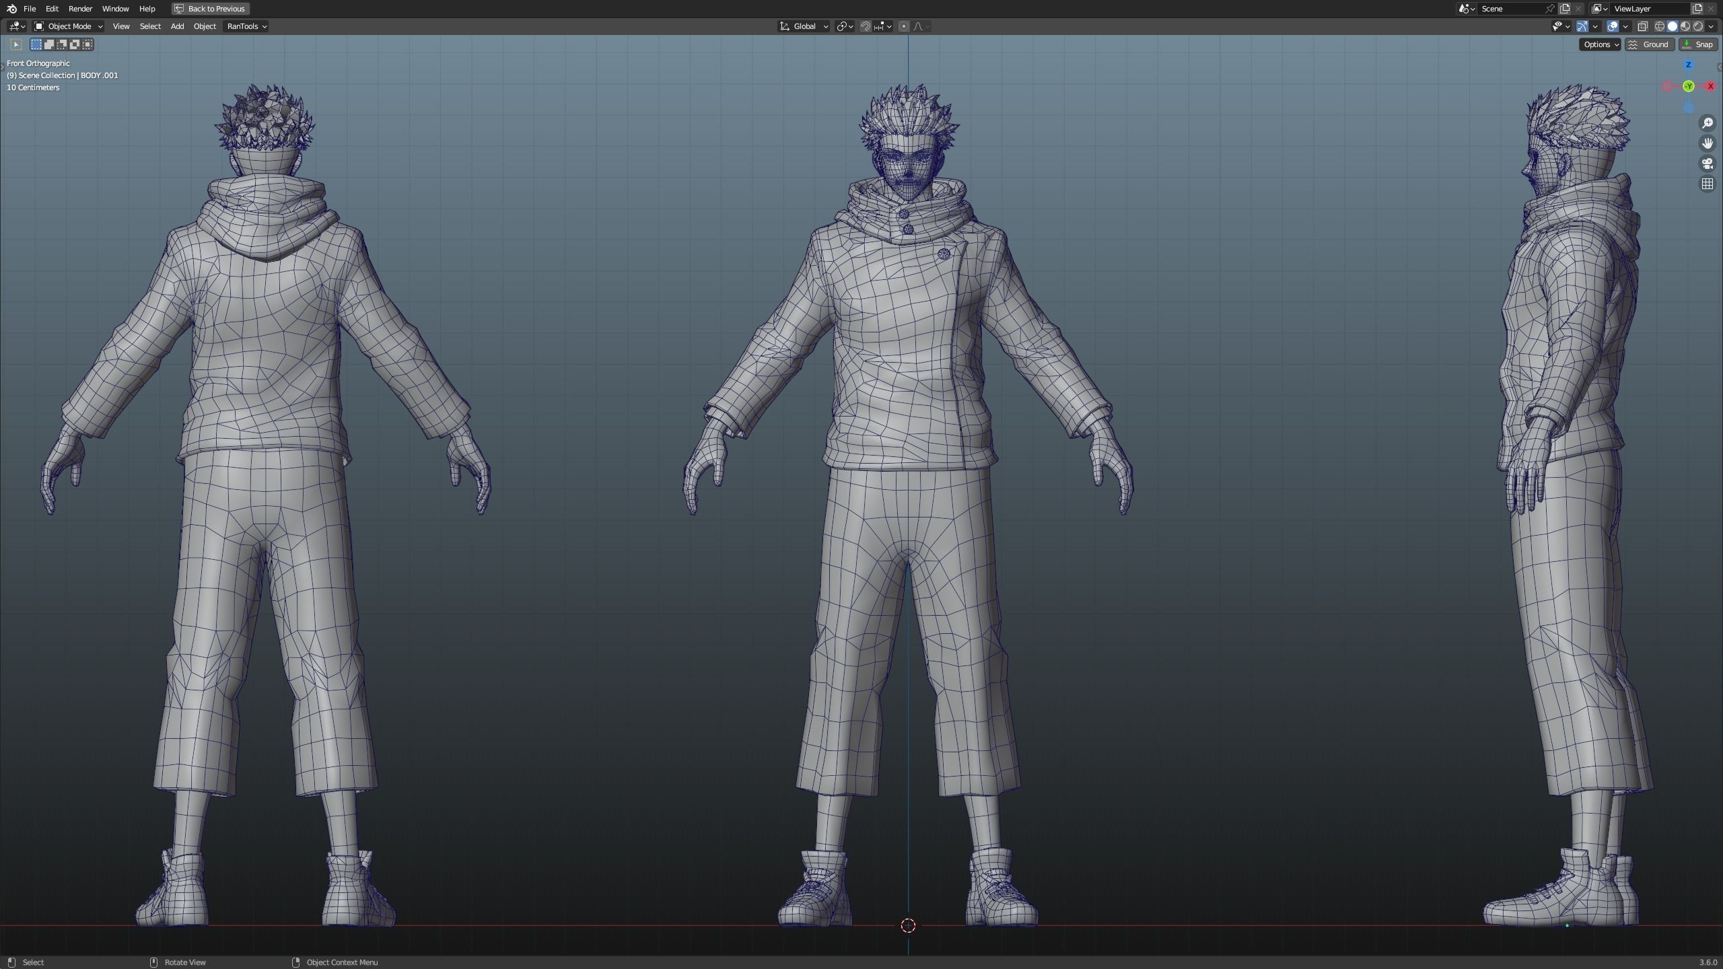Screen dimensions: 1723x969
Task: Click the pan hand viewport icon
Action: point(1708,143)
